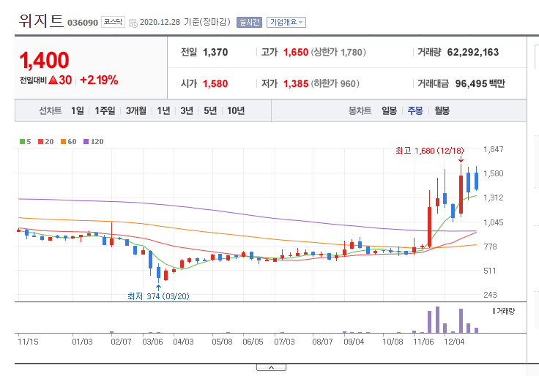Click the 1,847 price axis label

coord(494,149)
